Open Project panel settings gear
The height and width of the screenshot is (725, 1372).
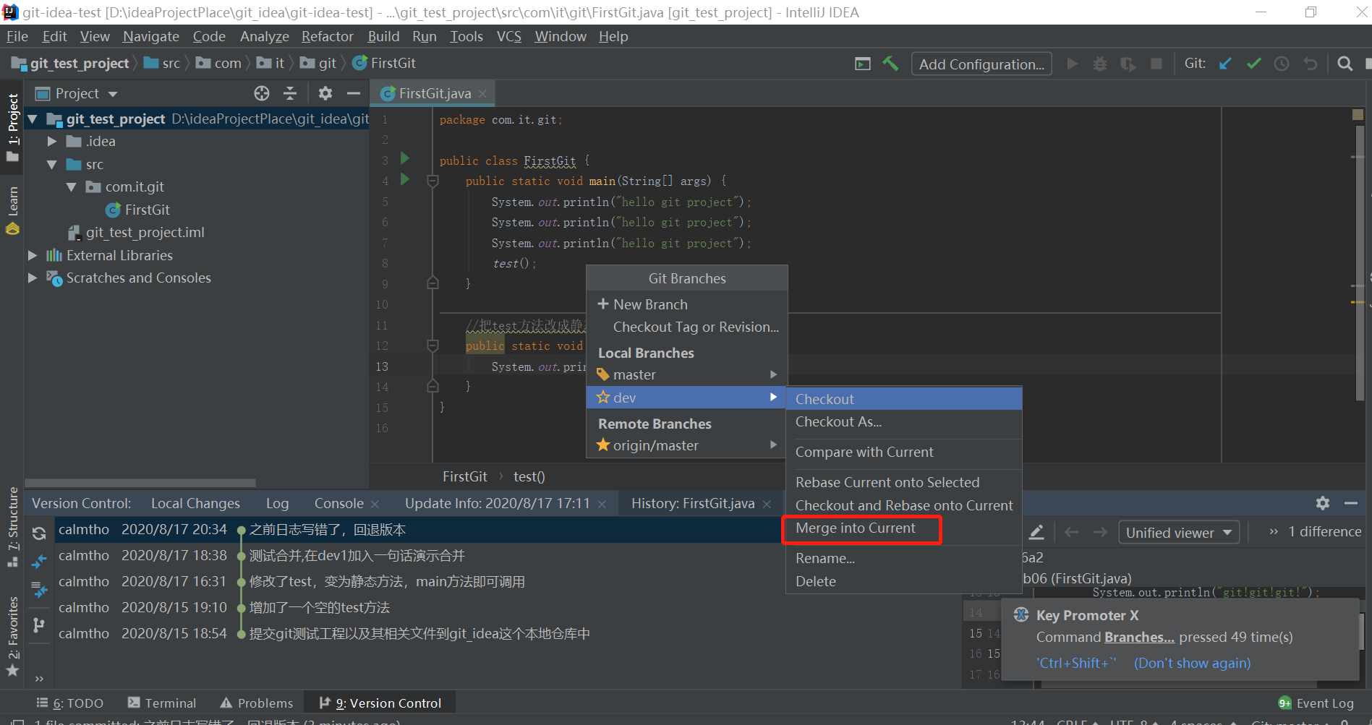coord(325,93)
